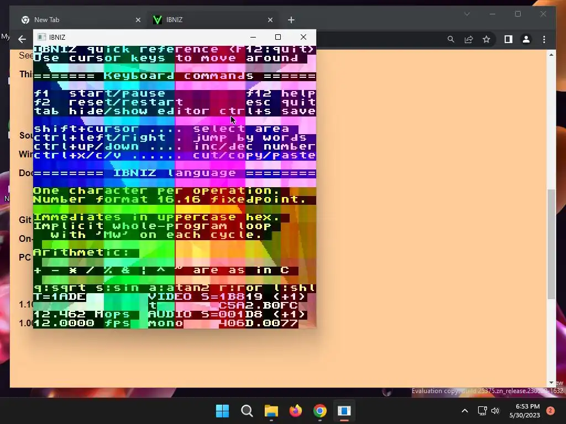Click the zoom magnifier icon in address bar

pyautogui.click(x=451, y=39)
